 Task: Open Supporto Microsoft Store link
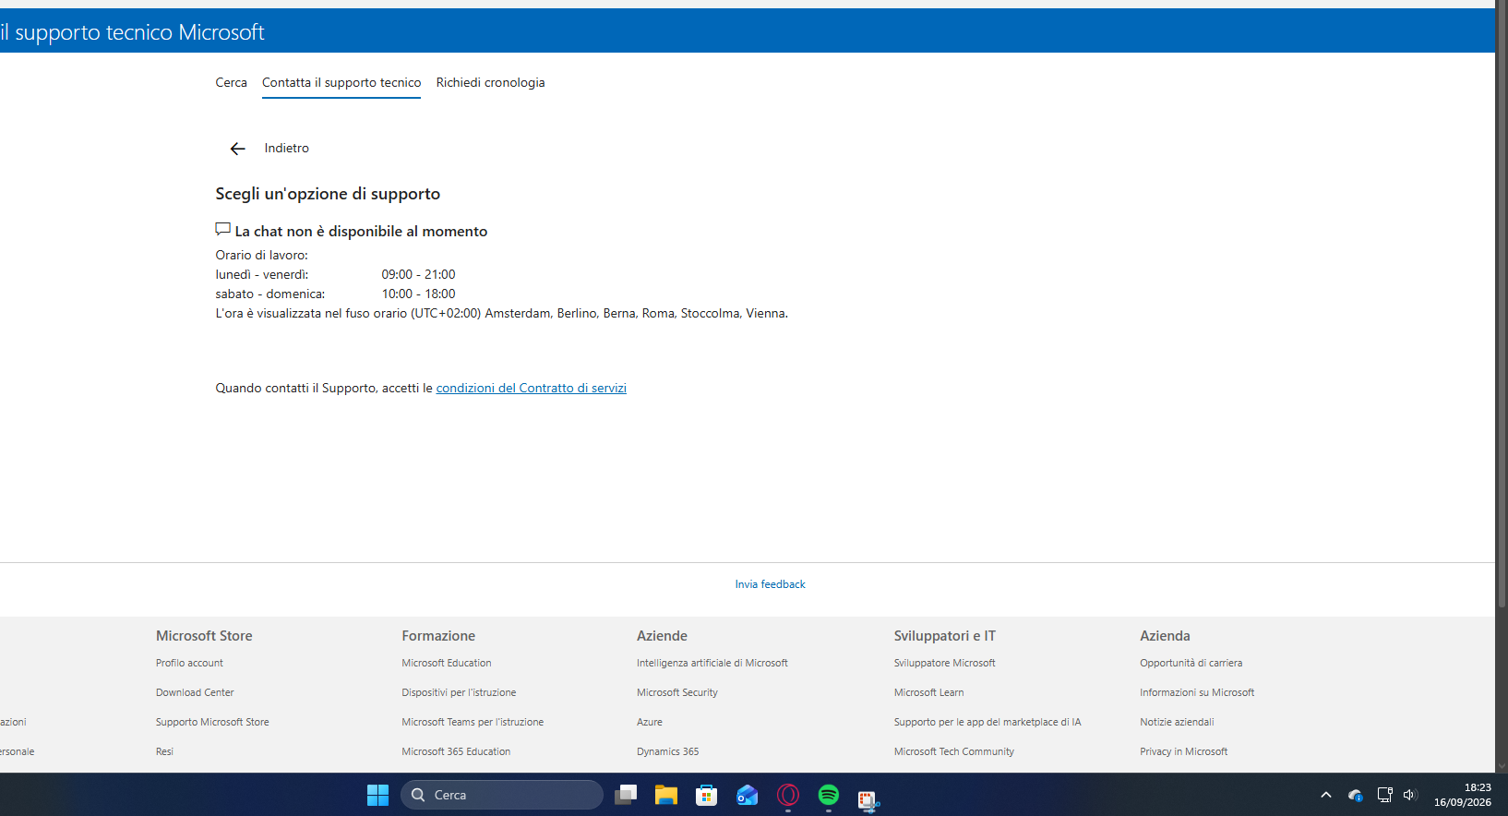[212, 722]
